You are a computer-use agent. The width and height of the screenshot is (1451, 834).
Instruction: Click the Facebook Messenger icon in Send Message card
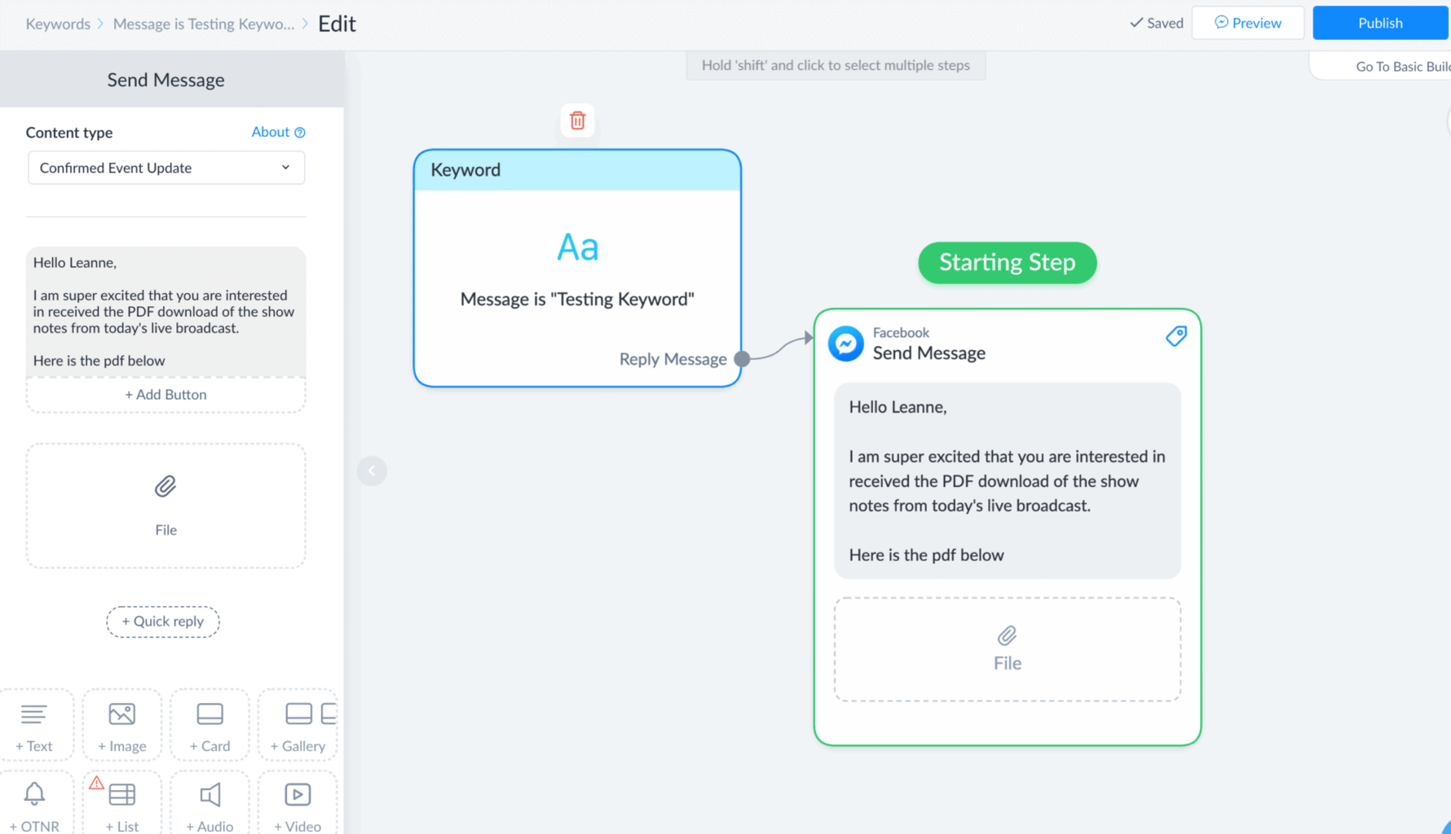[846, 344]
